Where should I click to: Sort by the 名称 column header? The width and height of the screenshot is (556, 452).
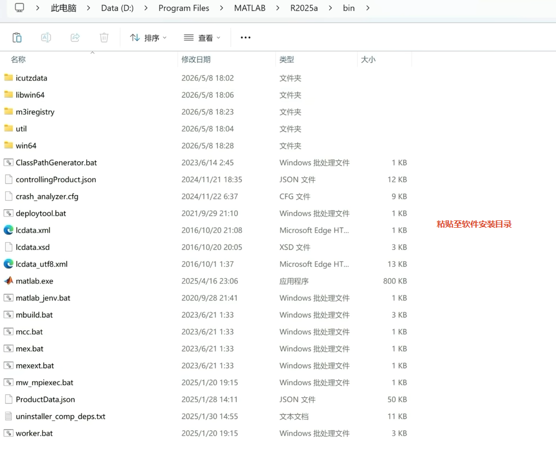pos(18,59)
